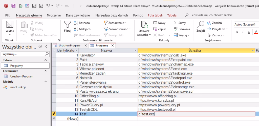
Task: Open the Schowek dialog launcher
Action: pos(59,40)
